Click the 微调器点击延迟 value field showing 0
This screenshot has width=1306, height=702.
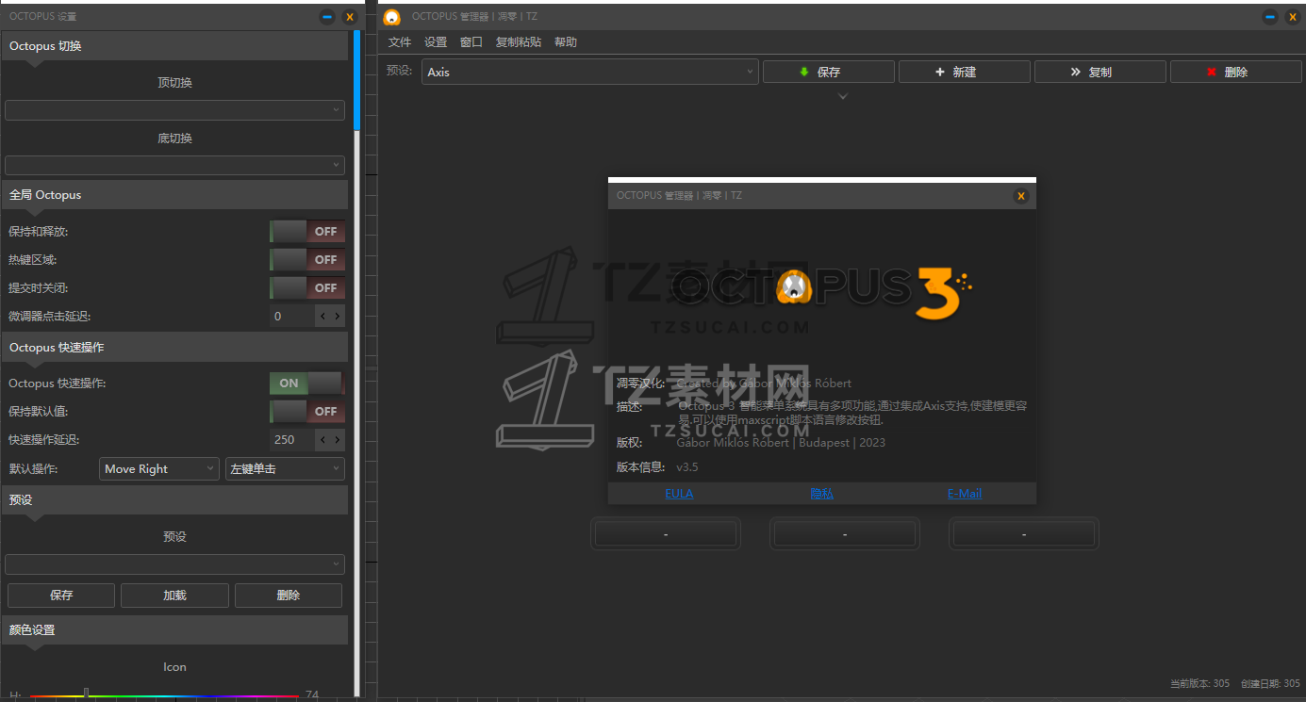click(291, 317)
